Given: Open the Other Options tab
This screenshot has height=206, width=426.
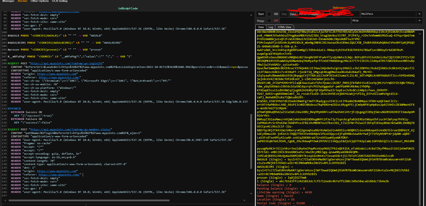Looking at the screenshot, I should (40, 1).
